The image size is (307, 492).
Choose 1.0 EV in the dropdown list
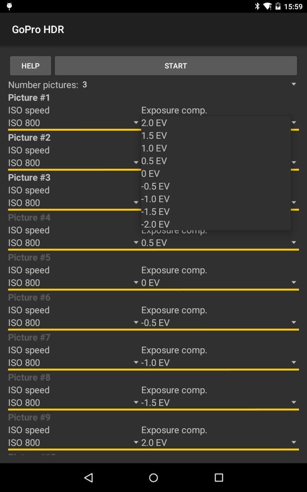(154, 148)
